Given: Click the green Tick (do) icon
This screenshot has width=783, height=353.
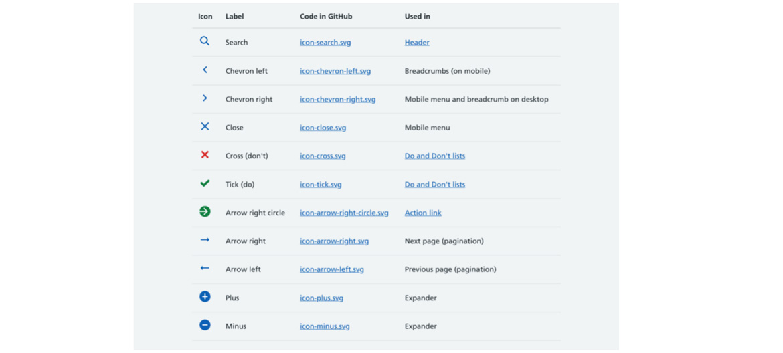Looking at the screenshot, I should coord(205,183).
